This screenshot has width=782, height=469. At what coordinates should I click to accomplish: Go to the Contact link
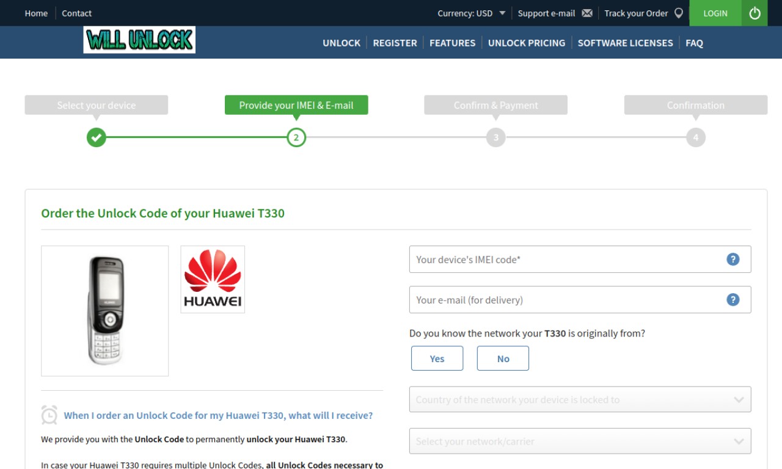pyautogui.click(x=77, y=13)
